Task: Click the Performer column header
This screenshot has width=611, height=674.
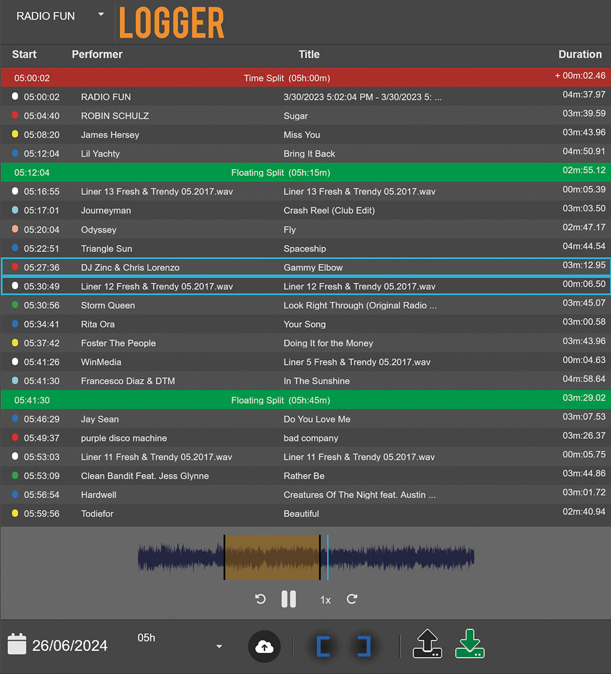Action: pyautogui.click(x=97, y=54)
